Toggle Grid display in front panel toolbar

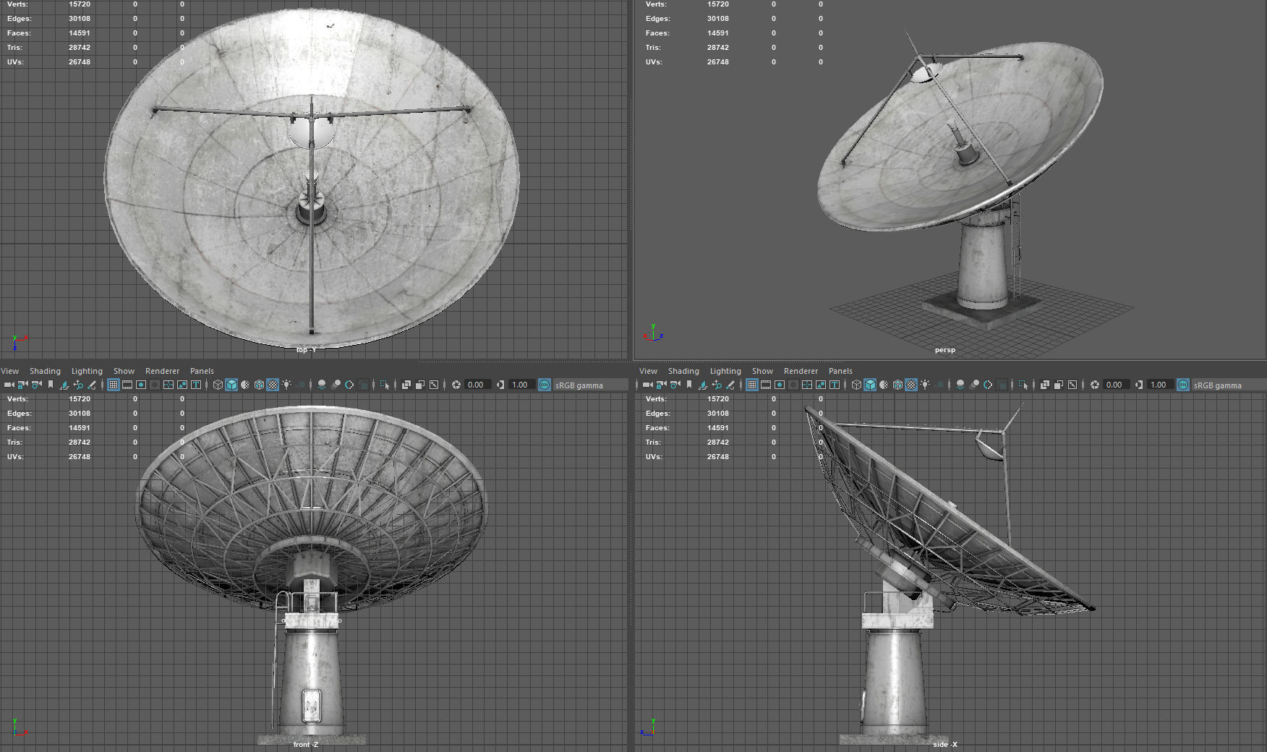point(114,385)
